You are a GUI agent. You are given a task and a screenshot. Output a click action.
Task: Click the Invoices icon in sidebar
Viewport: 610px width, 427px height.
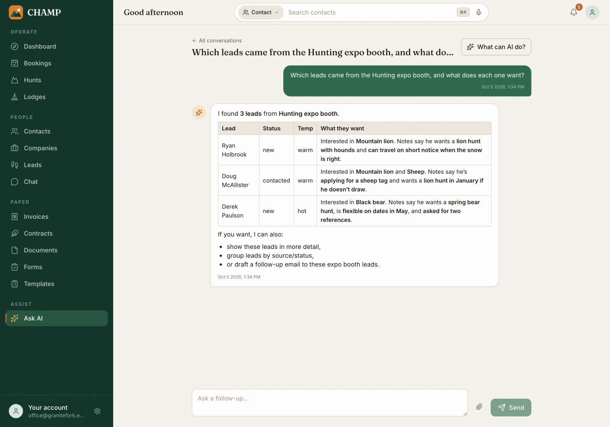(x=14, y=217)
